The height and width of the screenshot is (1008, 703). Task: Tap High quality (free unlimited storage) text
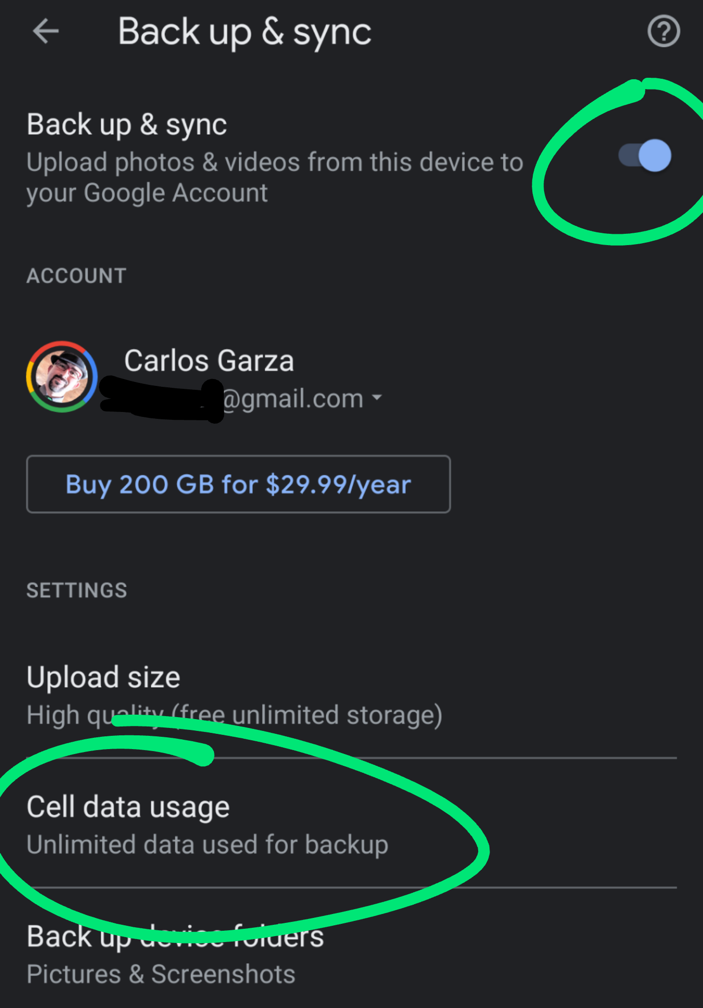point(235,715)
